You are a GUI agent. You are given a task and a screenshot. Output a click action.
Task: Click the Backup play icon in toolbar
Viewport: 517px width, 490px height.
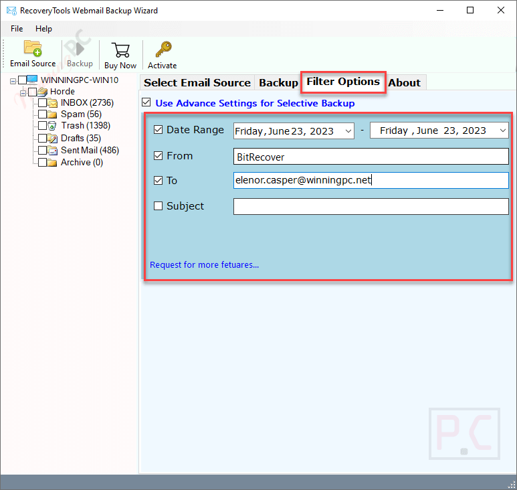click(80, 48)
